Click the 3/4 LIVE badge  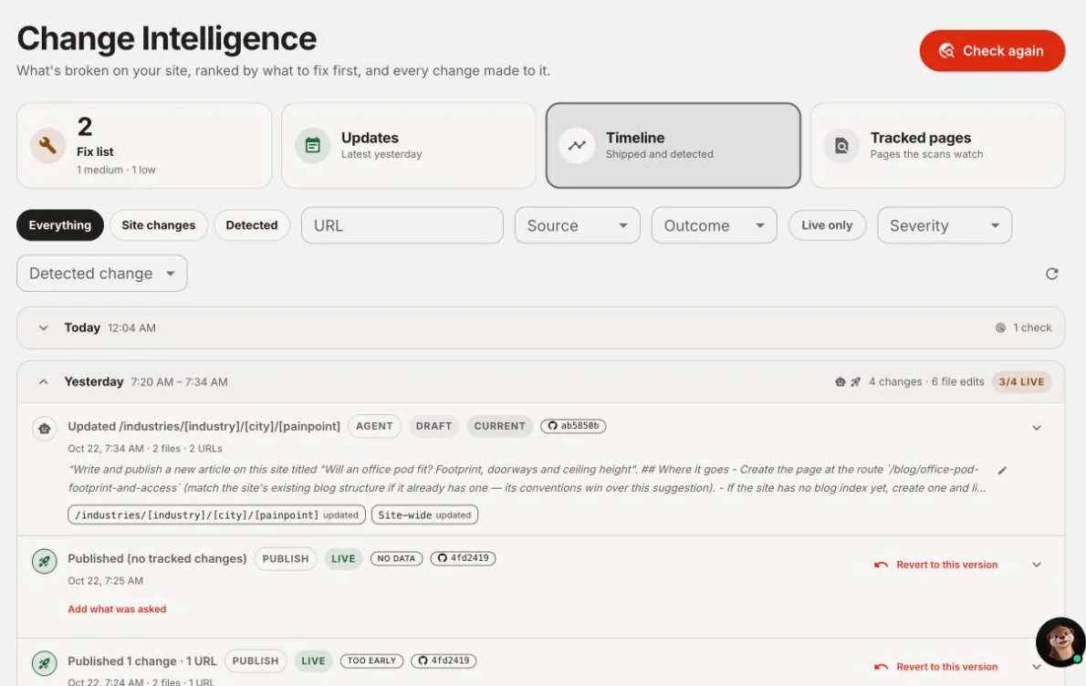tap(1021, 381)
